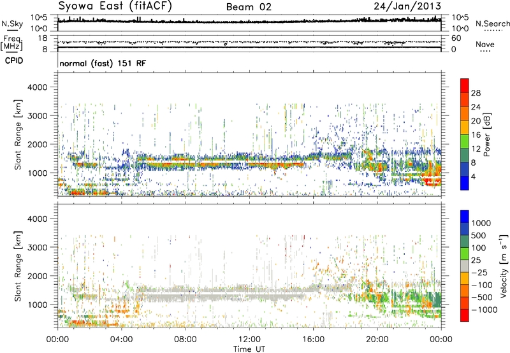Viewport: 510px width, 353px height.
Task: Select the "3000" tick of the velocity panel
Action: pos(37,247)
